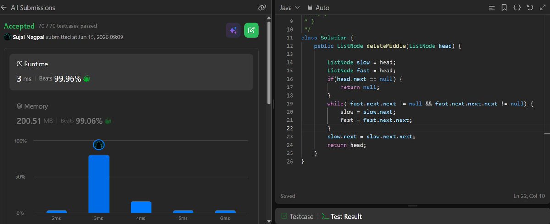Go back to All Submissions arrow
This screenshot has height=224, width=550.
pos(5,8)
